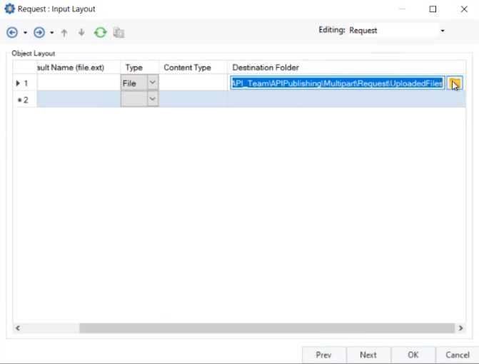This screenshot has height=364, width=479.
Task: Select row 1 header
Action: [x=25, y=83]
